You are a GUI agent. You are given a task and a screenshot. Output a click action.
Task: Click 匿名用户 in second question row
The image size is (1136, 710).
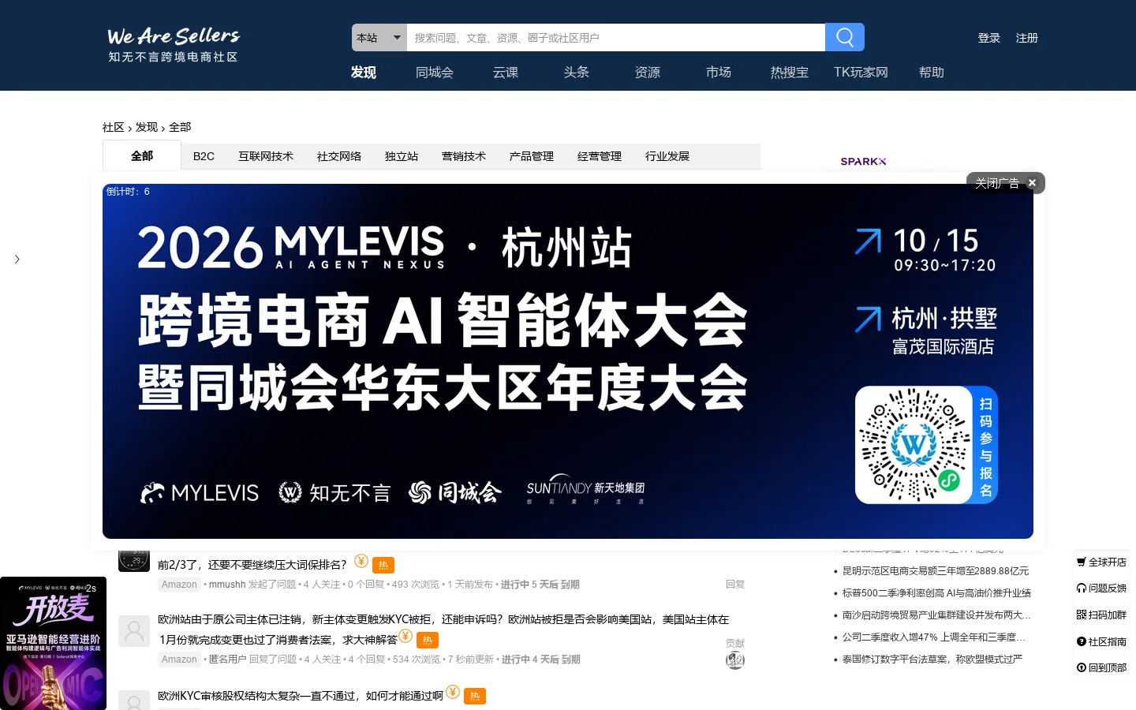tap(227, 660)
